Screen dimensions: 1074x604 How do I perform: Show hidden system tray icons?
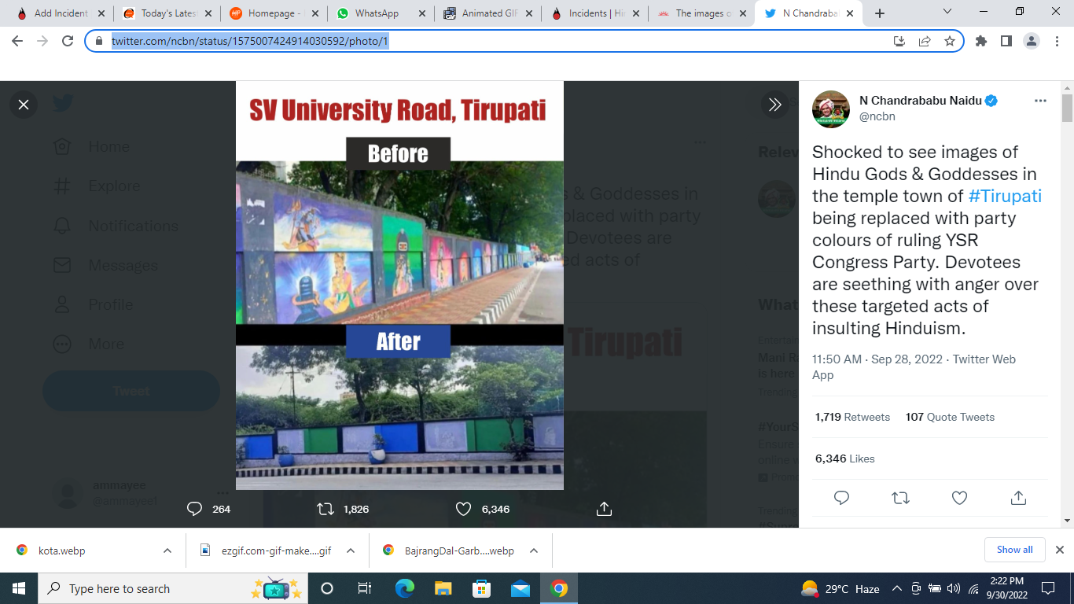click(896, 588)
